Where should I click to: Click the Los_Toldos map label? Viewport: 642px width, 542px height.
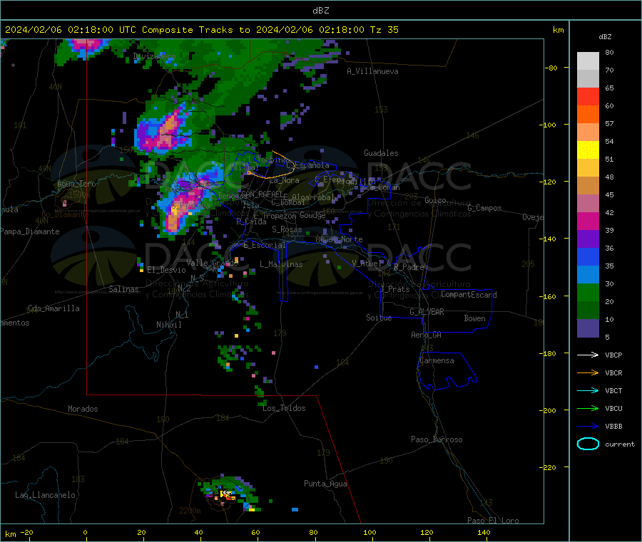tap(284, 408)
